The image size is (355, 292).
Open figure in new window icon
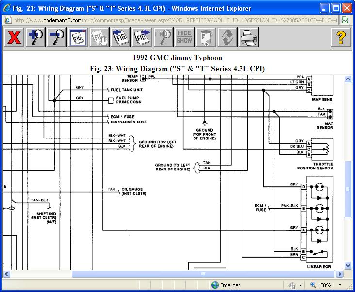click(x=78, y=38)
